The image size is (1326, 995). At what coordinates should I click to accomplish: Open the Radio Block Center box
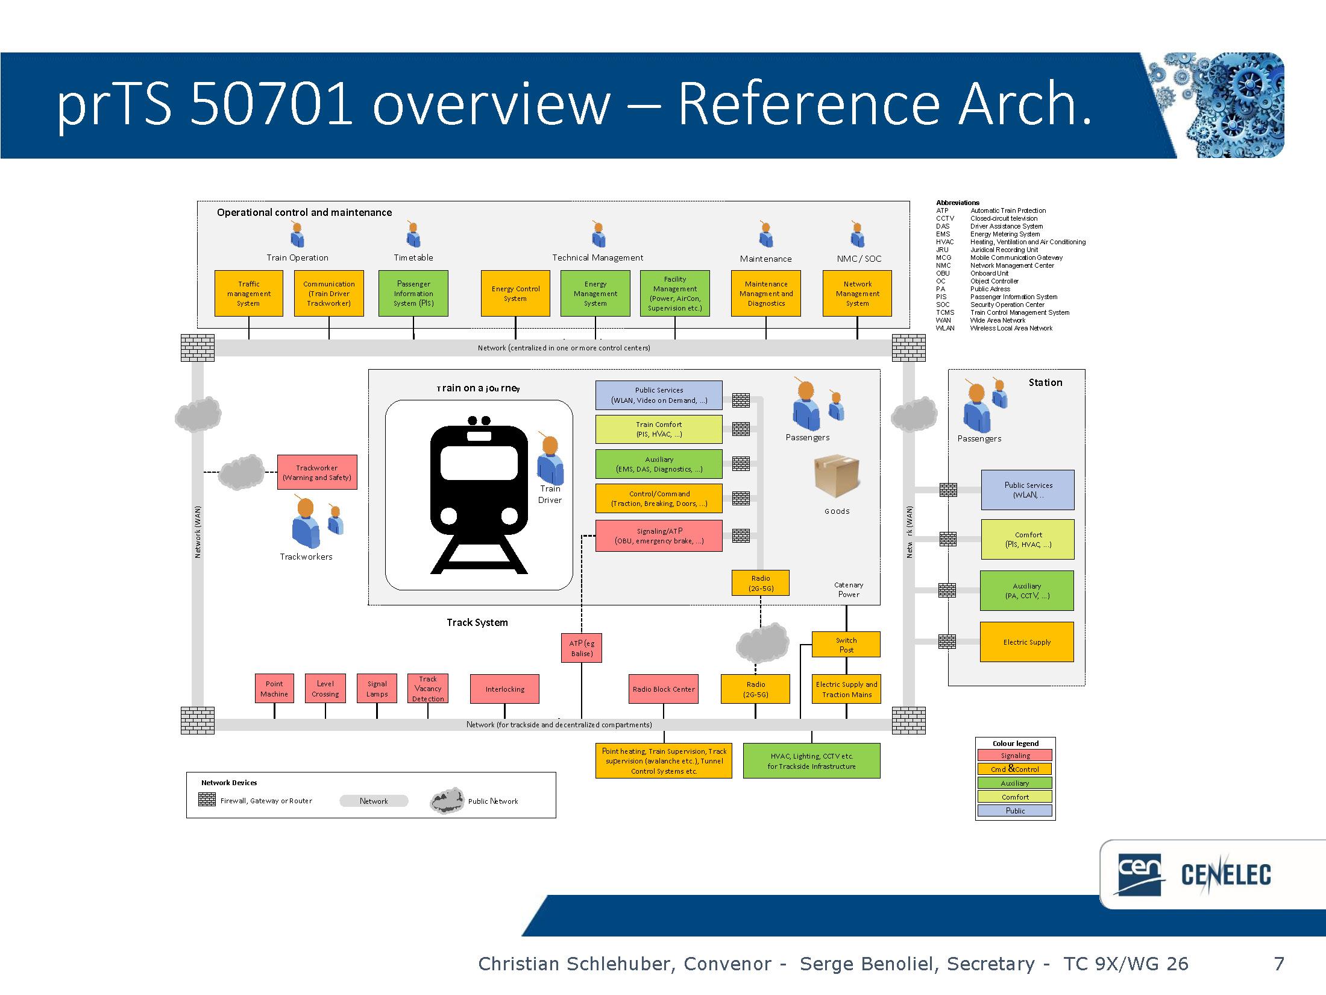point(663,689)
